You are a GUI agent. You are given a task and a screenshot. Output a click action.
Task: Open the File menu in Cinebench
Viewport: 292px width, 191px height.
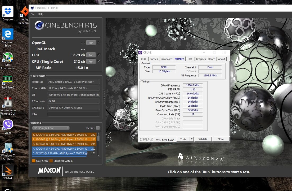pos(33,14)
